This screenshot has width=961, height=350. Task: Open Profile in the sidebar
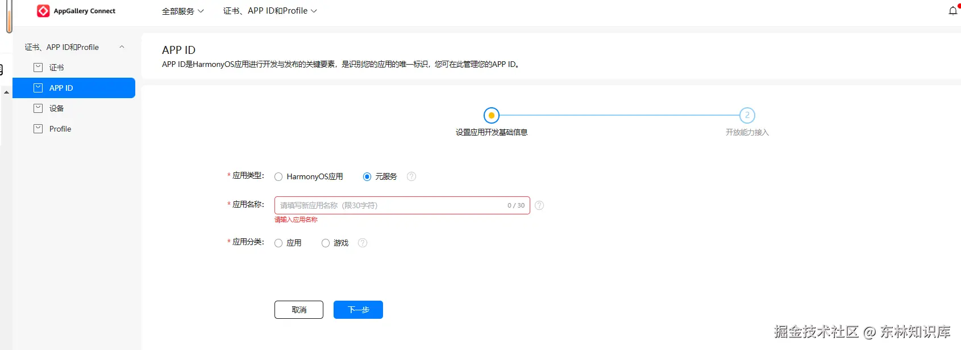(x=74, y=129)
